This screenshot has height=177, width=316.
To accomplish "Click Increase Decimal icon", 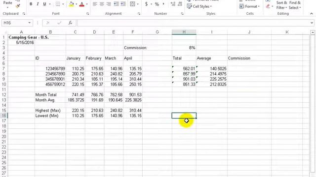I will coord(173,4).
